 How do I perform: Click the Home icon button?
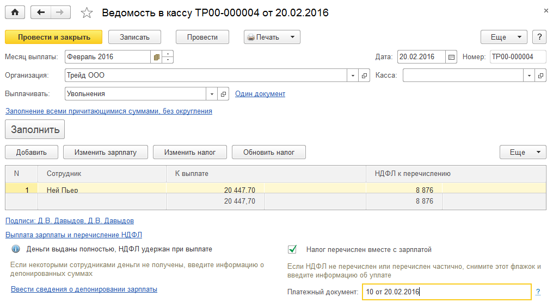pyautogui.click(x=15, y=12)
